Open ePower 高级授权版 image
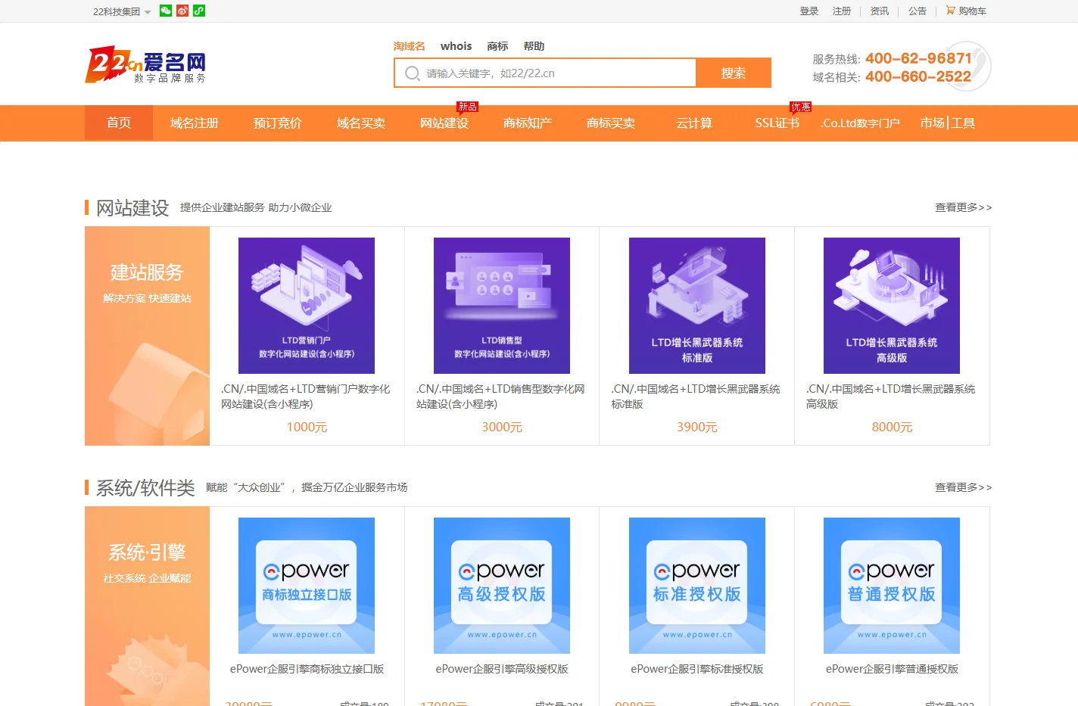This screenshot has width=1078, height=706. (502, 586)
